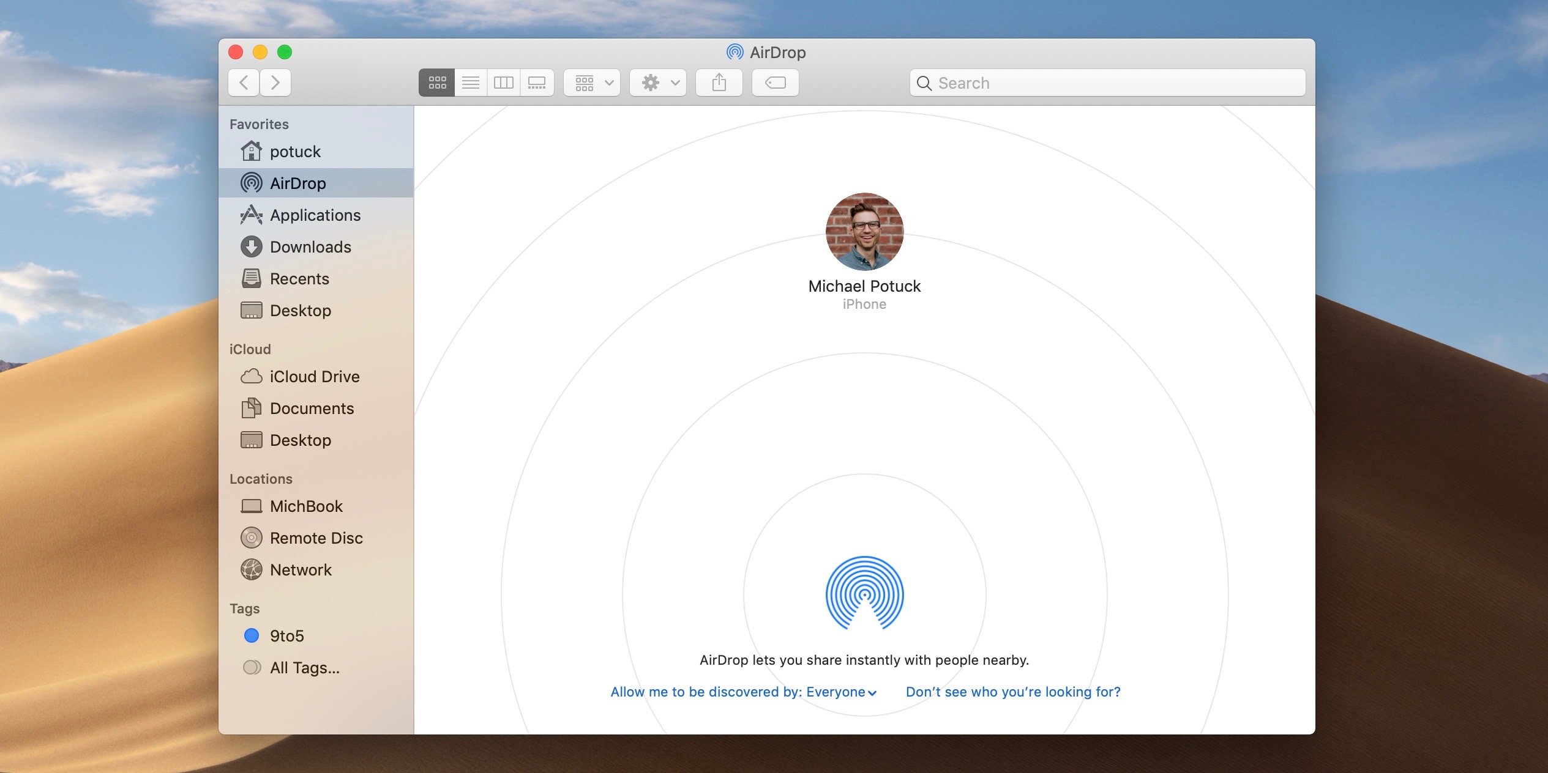Click the column view icon

click(x=503, y=82)
